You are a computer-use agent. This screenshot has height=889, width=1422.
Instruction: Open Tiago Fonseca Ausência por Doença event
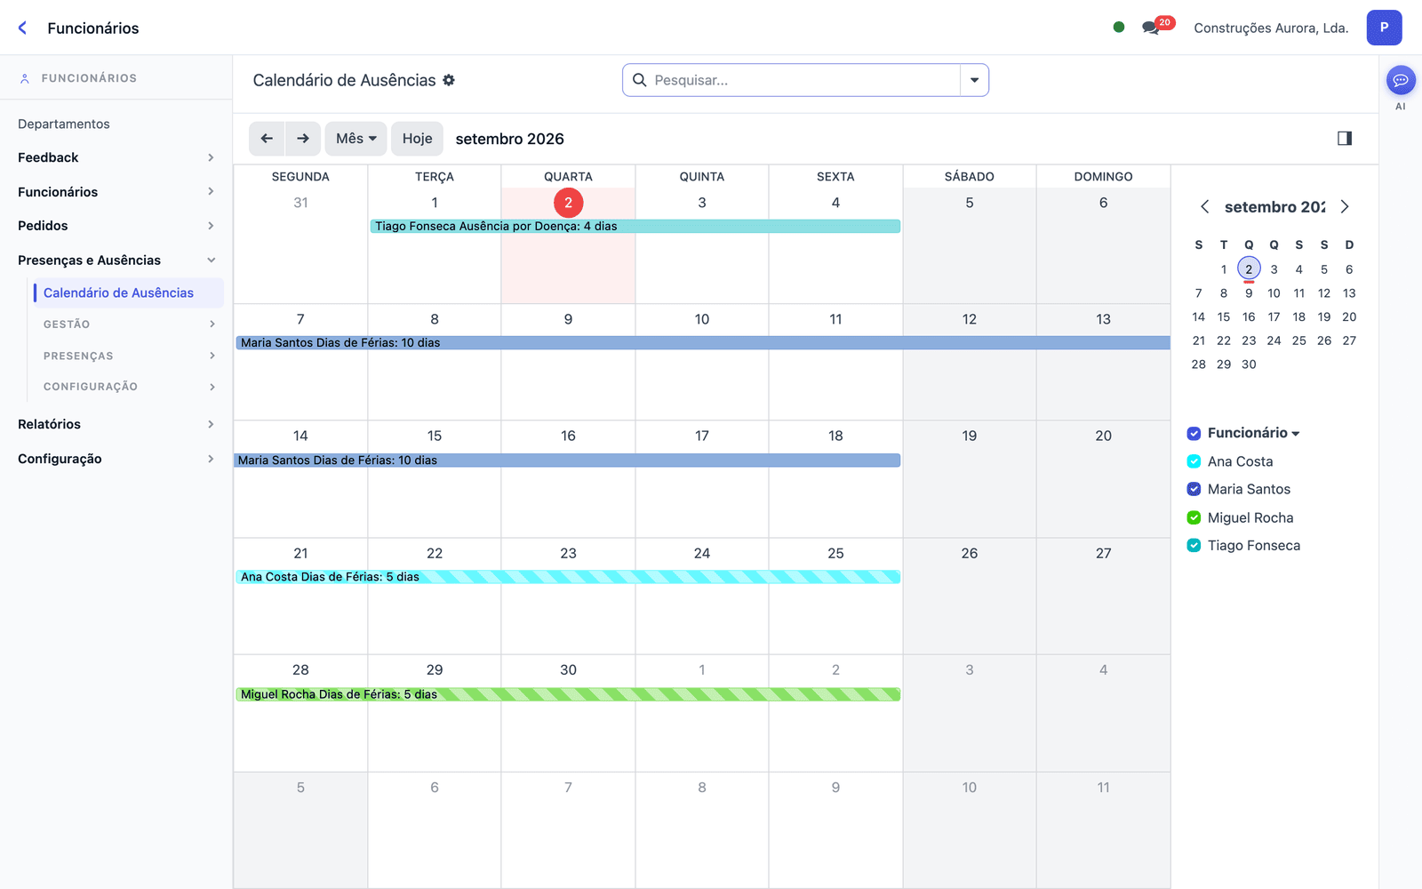point(635,227)
